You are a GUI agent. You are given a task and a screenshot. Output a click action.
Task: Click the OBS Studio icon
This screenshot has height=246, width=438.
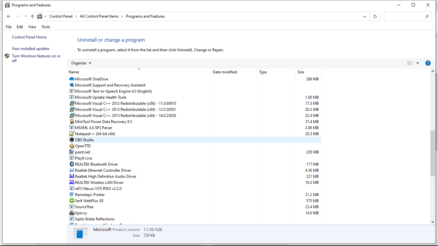point(72,140)
